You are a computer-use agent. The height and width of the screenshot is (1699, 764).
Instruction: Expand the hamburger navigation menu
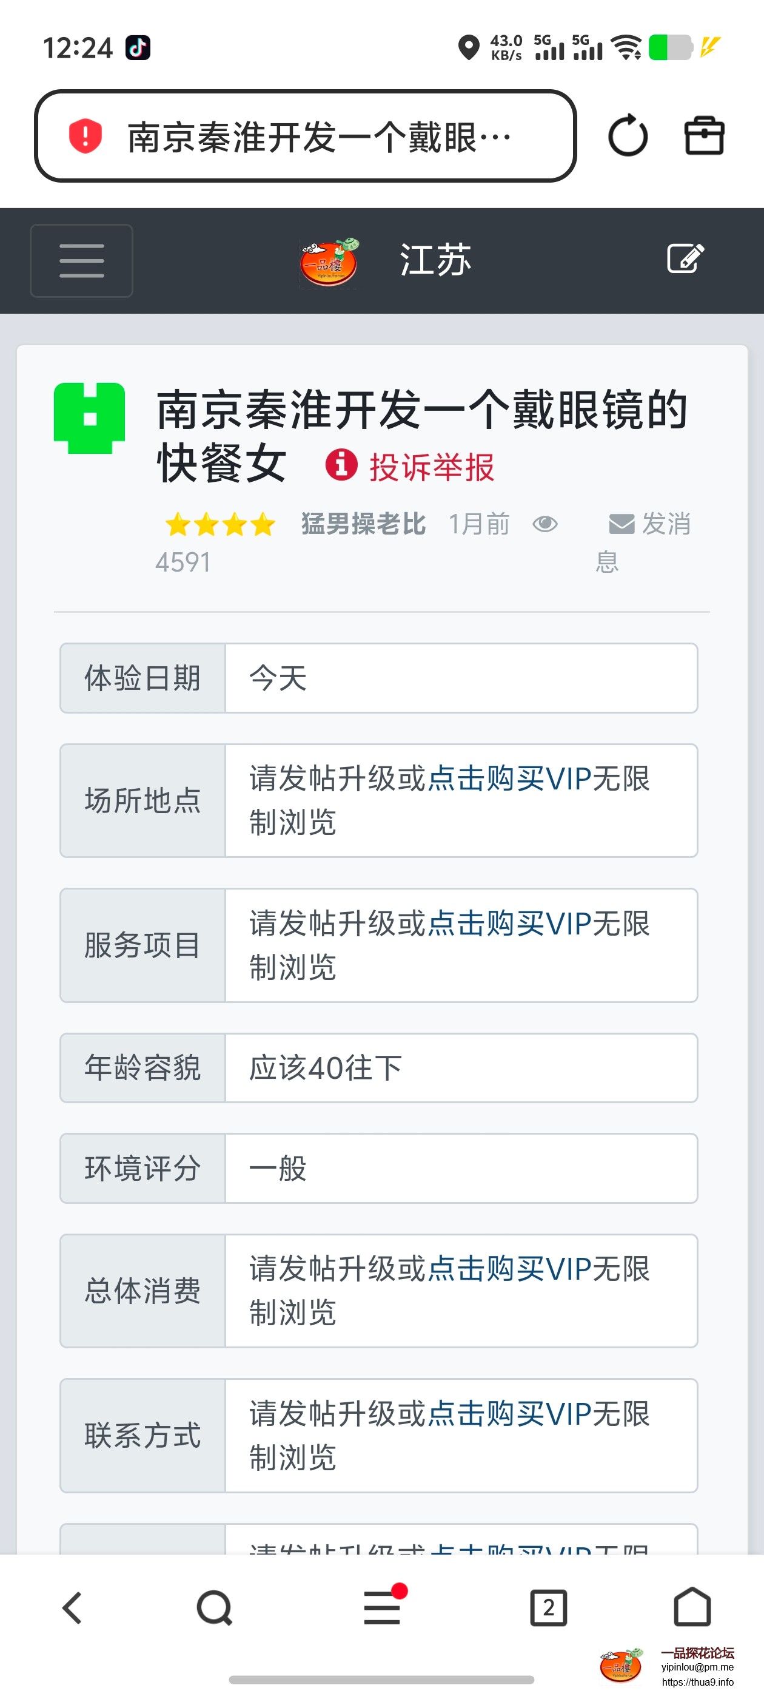click(x=82, y=261)
